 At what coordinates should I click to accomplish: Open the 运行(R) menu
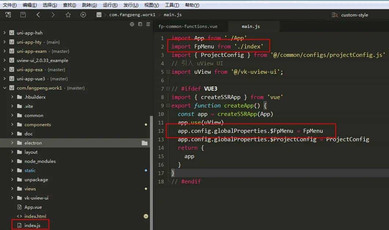[110, 5]
